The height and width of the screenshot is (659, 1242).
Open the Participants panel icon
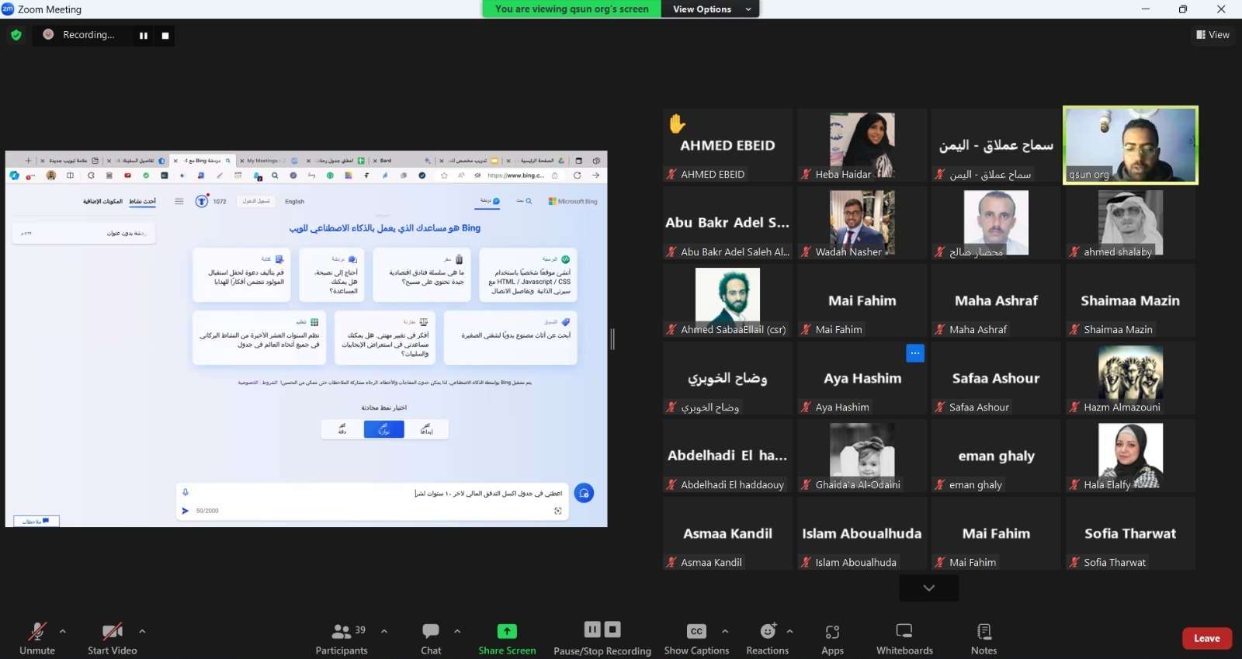point(342,631)
